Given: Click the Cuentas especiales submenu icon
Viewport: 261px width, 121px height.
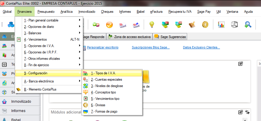Looking at the screenshot, I should (x=85, y=80).
